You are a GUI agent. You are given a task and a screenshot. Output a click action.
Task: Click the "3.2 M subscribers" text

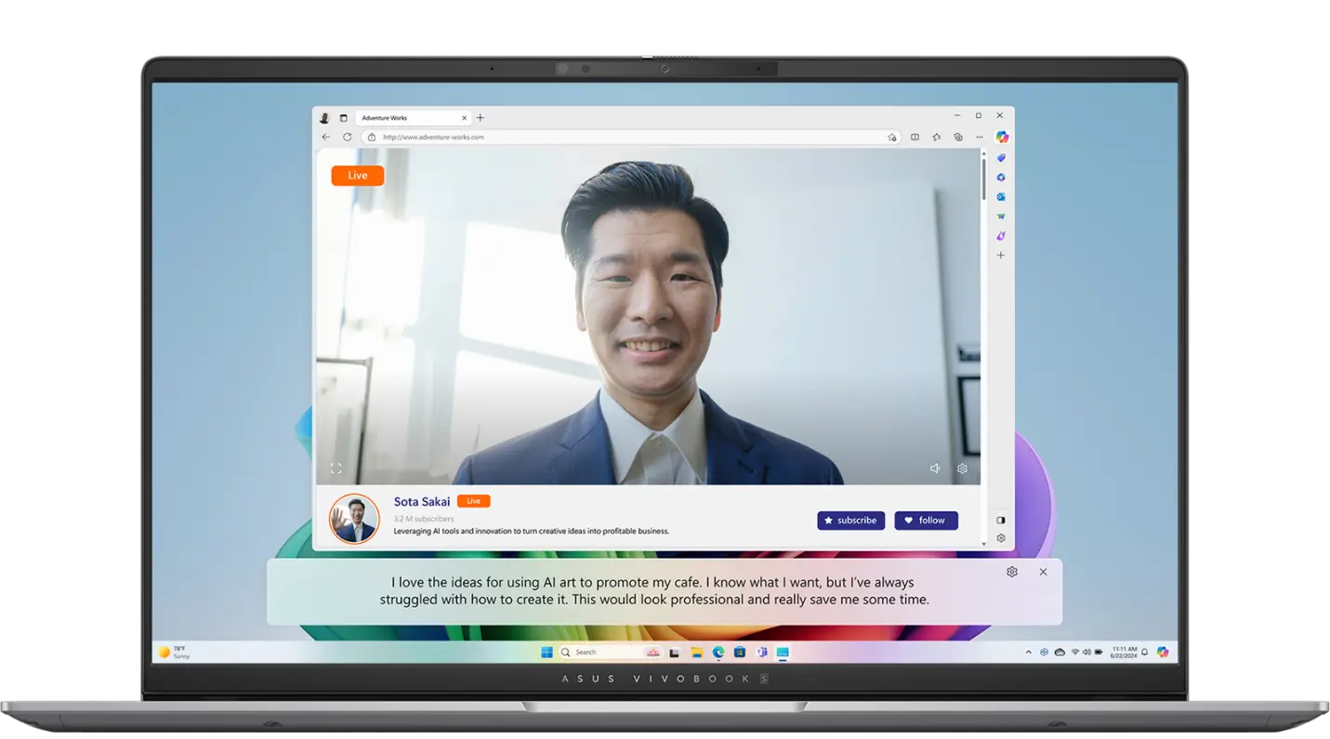click(424, 519)
